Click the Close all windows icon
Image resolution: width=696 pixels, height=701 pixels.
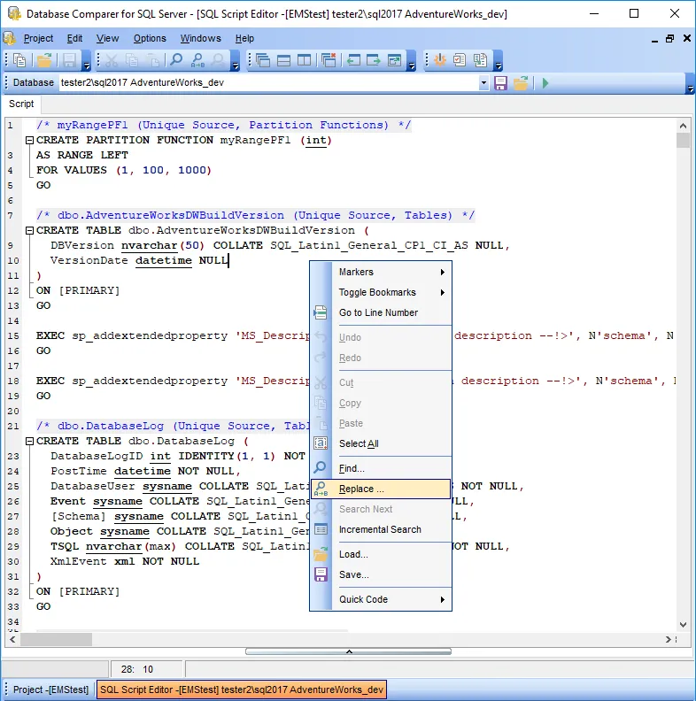[329, 60]
